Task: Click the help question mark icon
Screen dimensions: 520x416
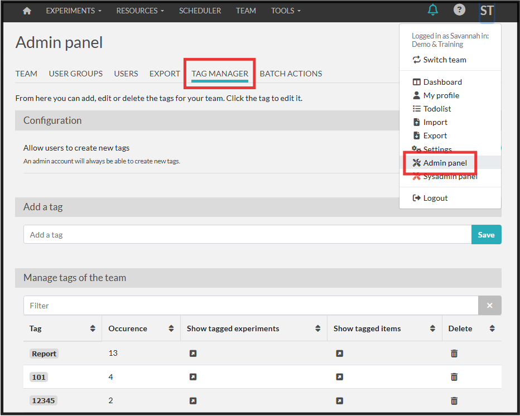Action: [459, 10]
